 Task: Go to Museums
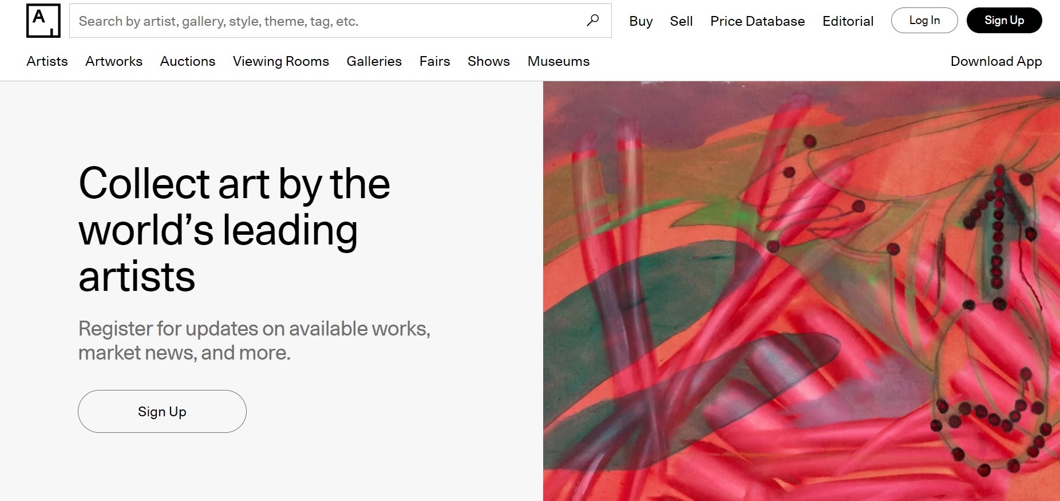(558, 61)
